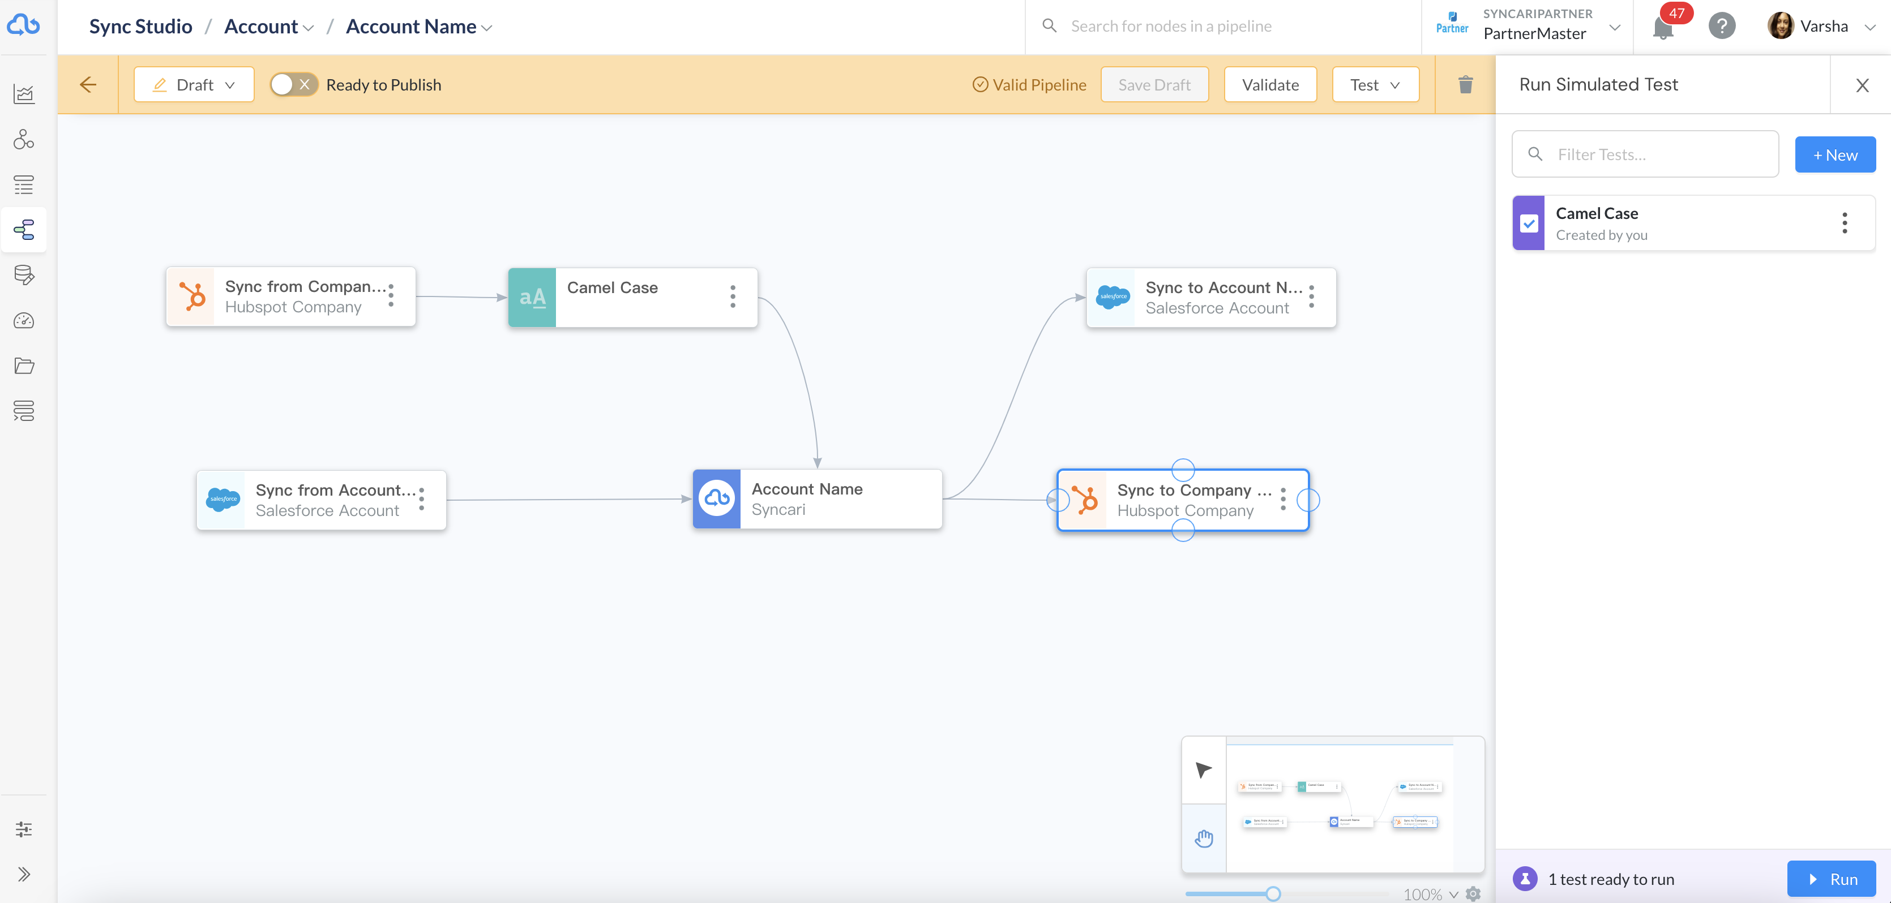The width and height of the screenshot is (1891, 903).
Task: Select the Sync from Company Hubspot node
Action: click(290, 296)
